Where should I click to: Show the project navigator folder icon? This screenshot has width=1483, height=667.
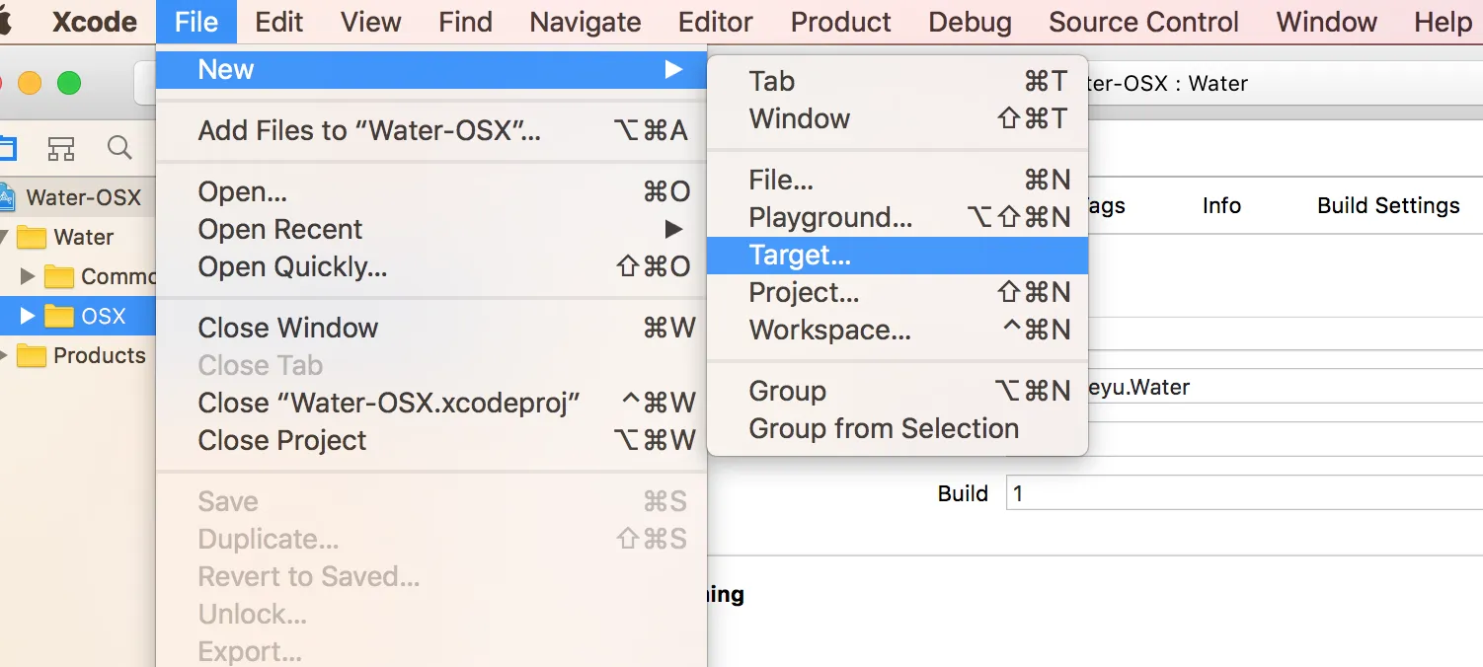(8, 148)
